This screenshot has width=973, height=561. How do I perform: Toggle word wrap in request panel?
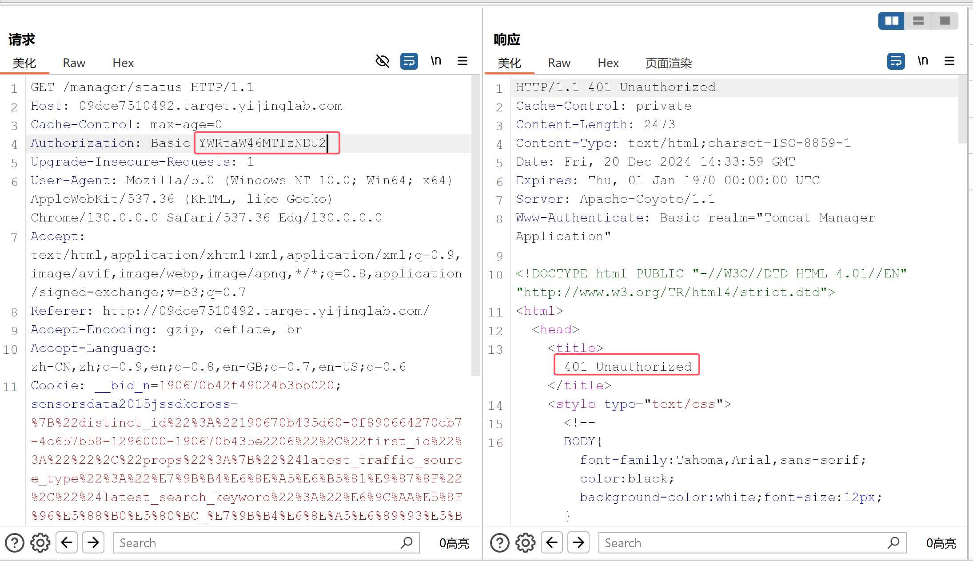pyautogui.click(x=409, y=61)
